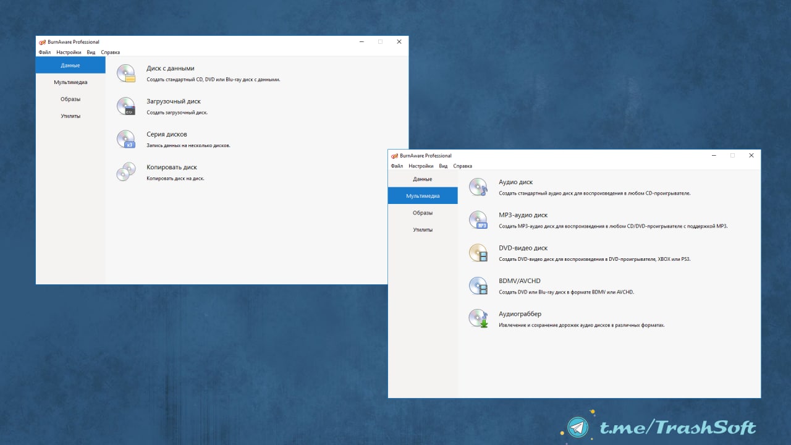The width and height of the screenshot is (791, 445).
Task: Open the Вид menu in the front window
Action: click(443, 166)
